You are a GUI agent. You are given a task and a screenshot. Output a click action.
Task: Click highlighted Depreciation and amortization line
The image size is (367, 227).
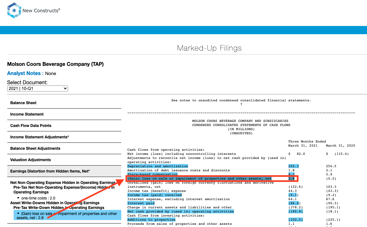pyautogui.click(x=157, y=166)
